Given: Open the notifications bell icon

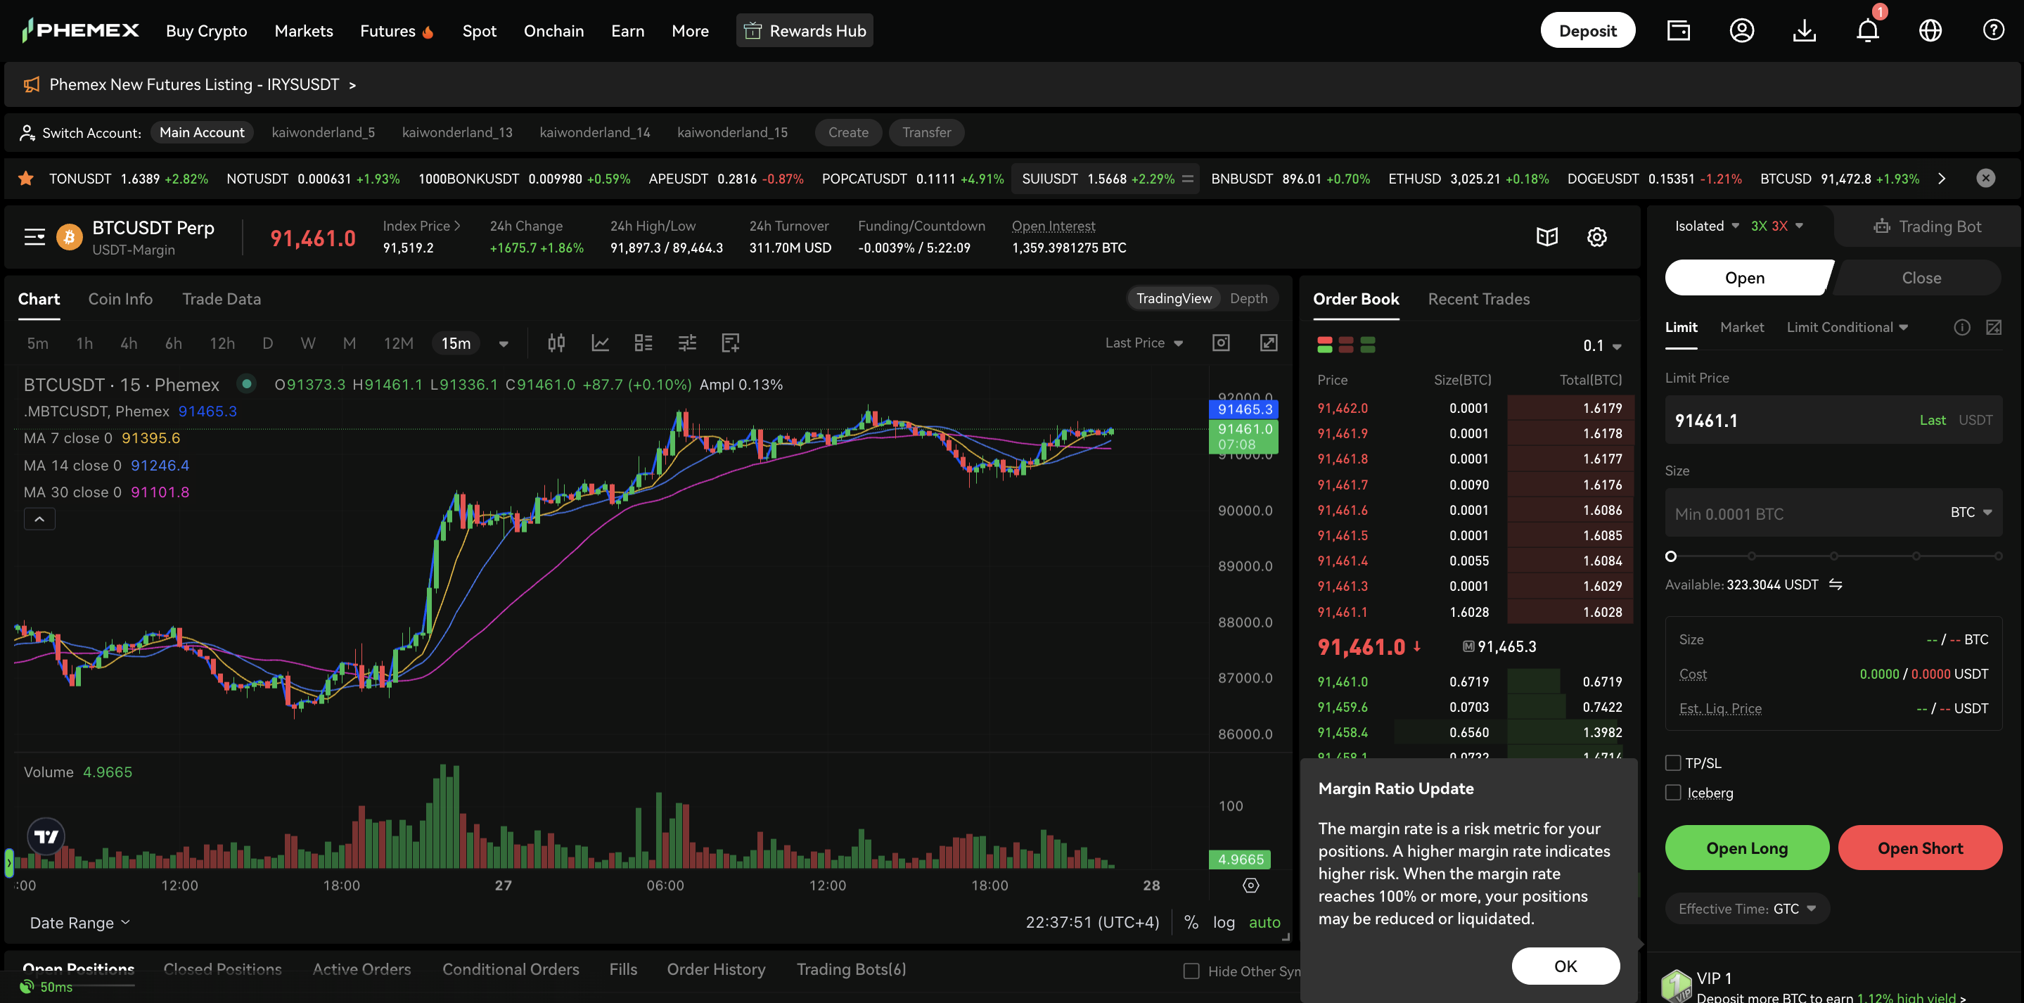Looking at the screenshot, I should pyautogui.click(x=1868, y=30).
